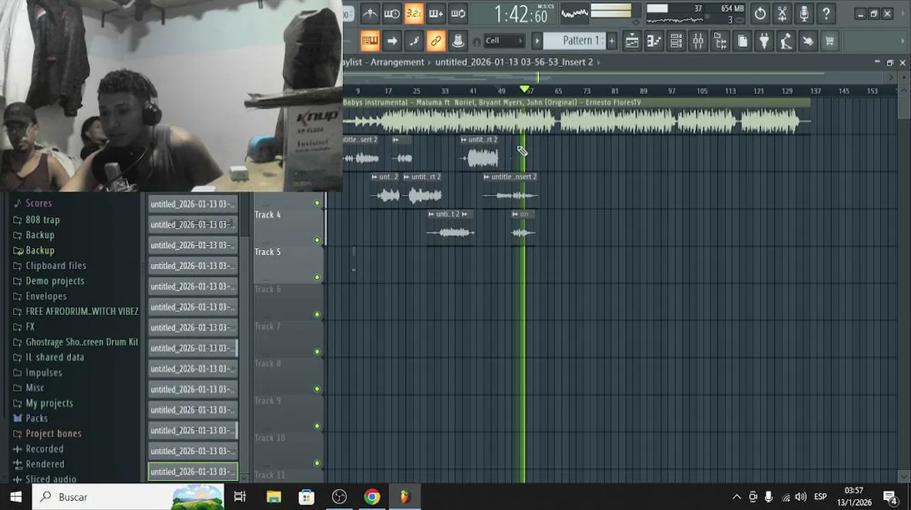Select the highlighted untitled_2026-01-13 picker item
The image size is (911, 510).
(x=193, y=472)
